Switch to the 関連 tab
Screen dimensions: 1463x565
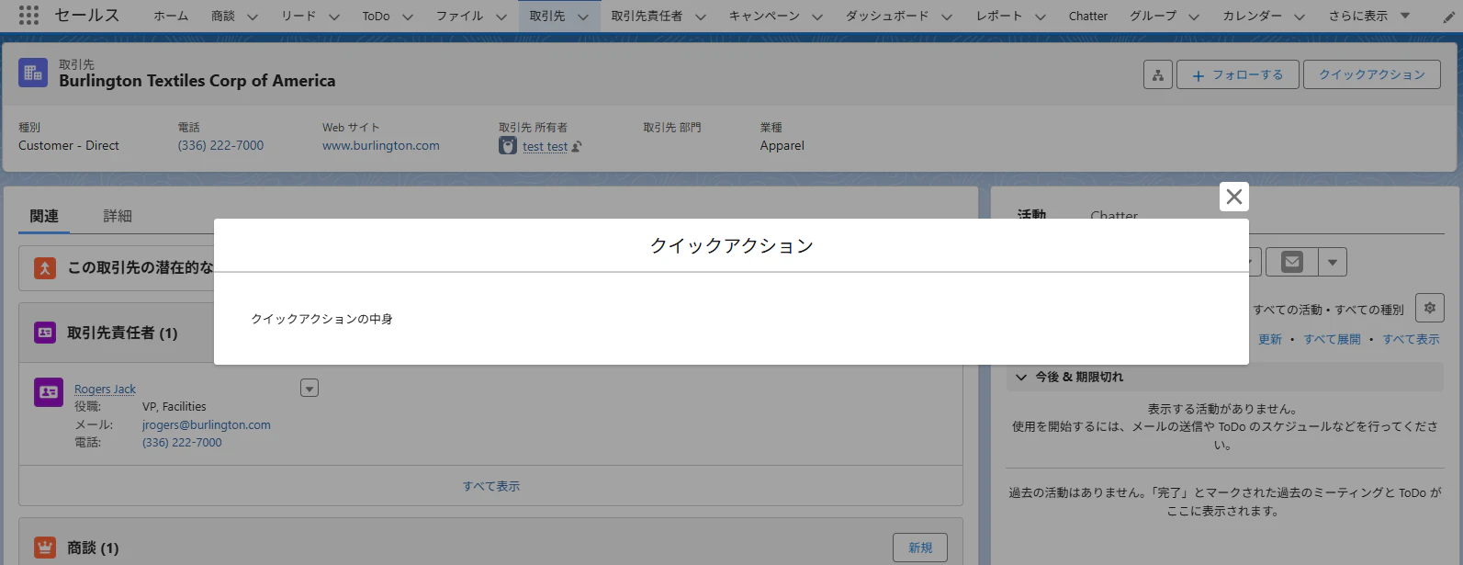click(x=44, y=216)
